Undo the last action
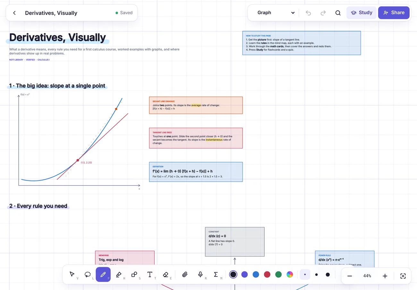The image size is (417, 290). click(x=308, y=13)
